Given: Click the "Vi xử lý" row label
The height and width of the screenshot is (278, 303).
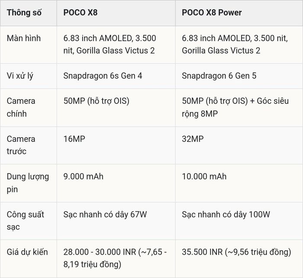Looking at the screenshot, I should tap(20, 76).
